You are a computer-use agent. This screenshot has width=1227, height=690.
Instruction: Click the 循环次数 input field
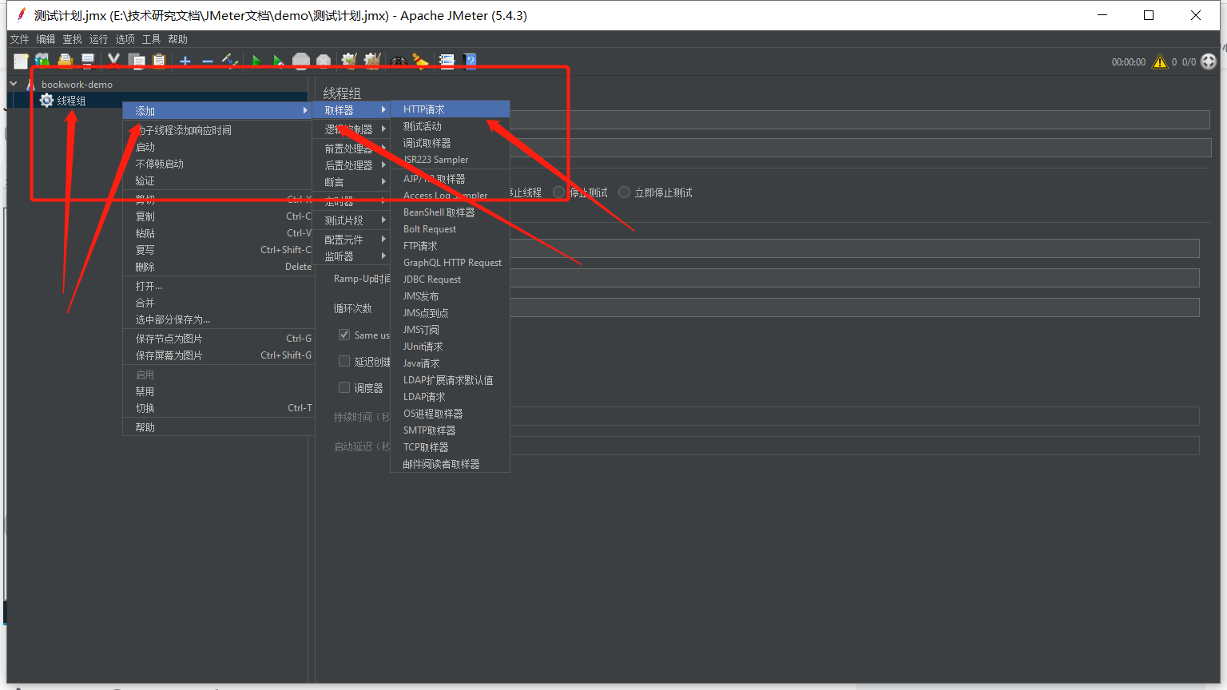(x=855, y=307)
